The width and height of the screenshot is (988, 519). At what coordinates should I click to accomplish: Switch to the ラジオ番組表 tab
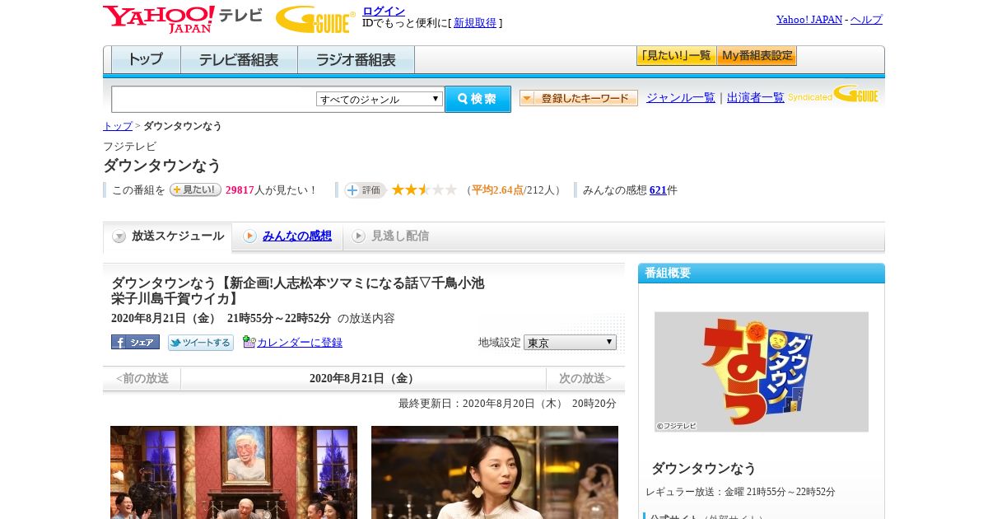click(356, 59)
